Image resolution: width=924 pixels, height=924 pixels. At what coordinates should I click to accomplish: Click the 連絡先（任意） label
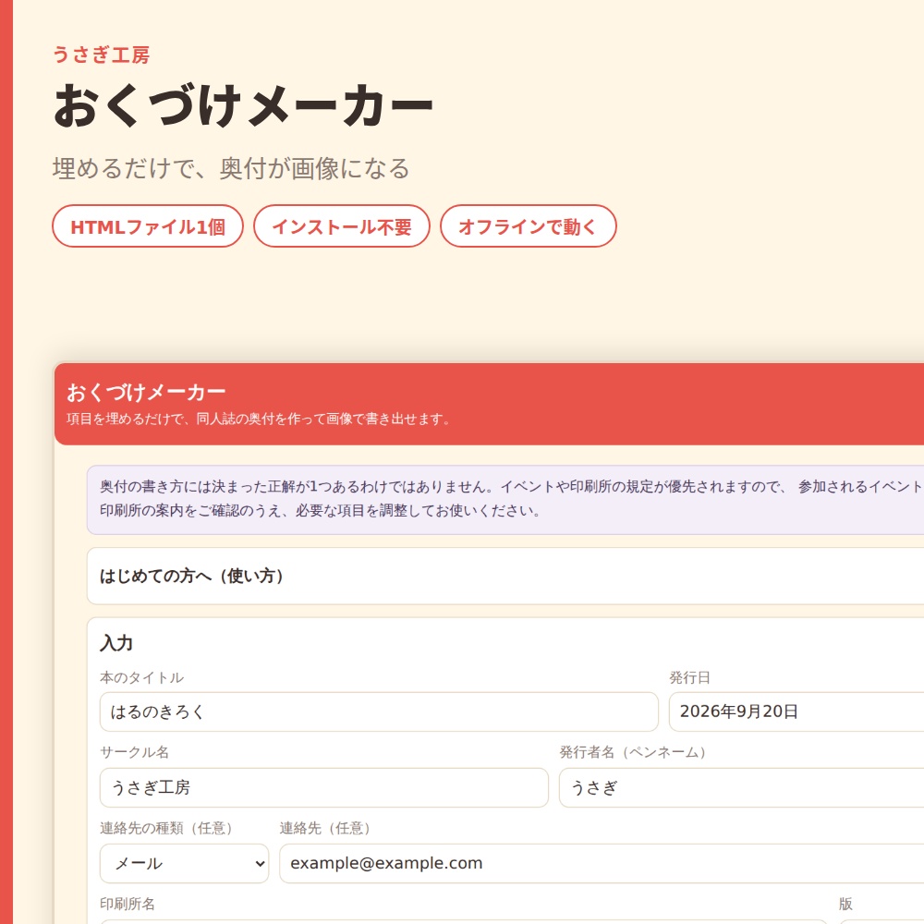click(x=324, y=829)
